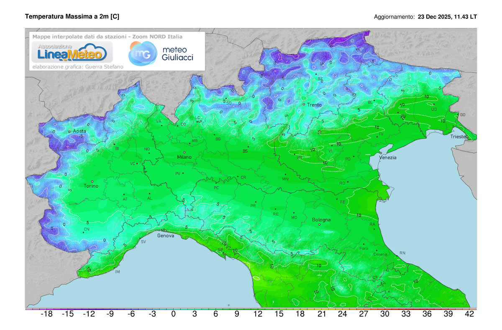
Task: Select the Torino city marker
Action: 92,181
